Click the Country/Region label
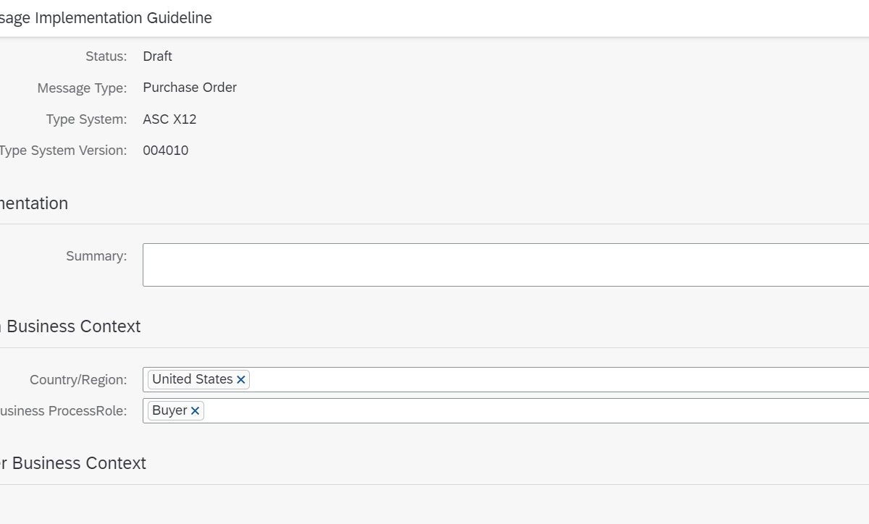This screenshot has height=524, width=869. click(78, 380)
